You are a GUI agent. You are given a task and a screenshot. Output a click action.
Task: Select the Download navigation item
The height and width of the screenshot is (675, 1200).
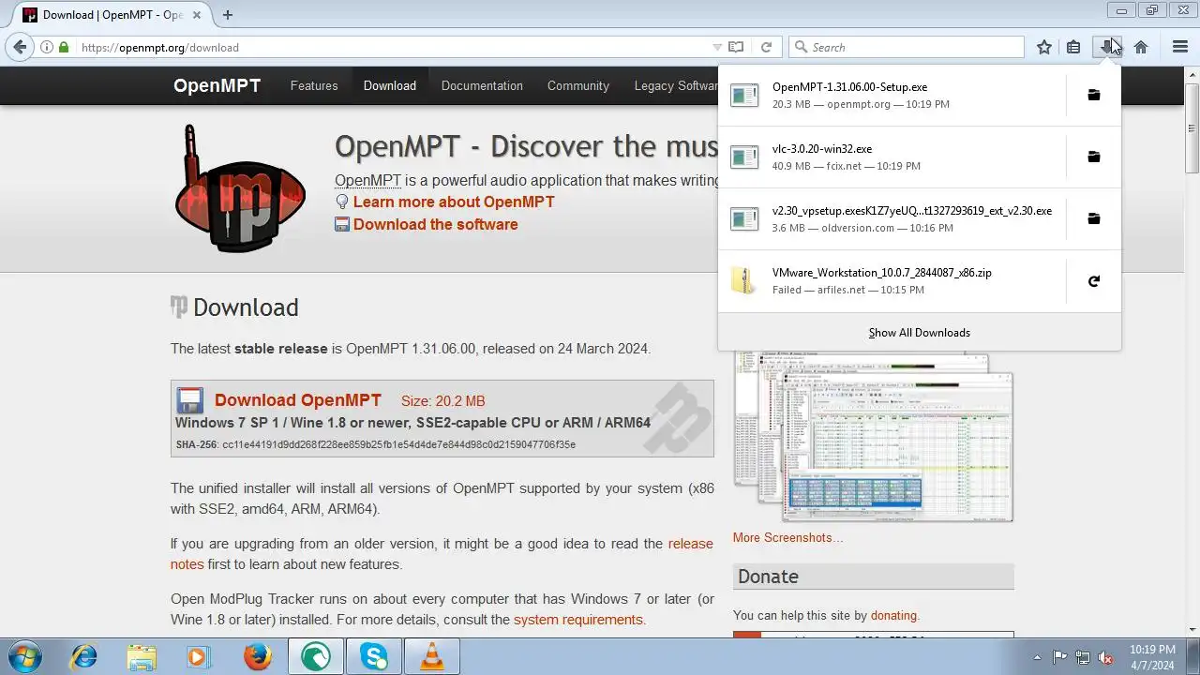click(390, 85)
